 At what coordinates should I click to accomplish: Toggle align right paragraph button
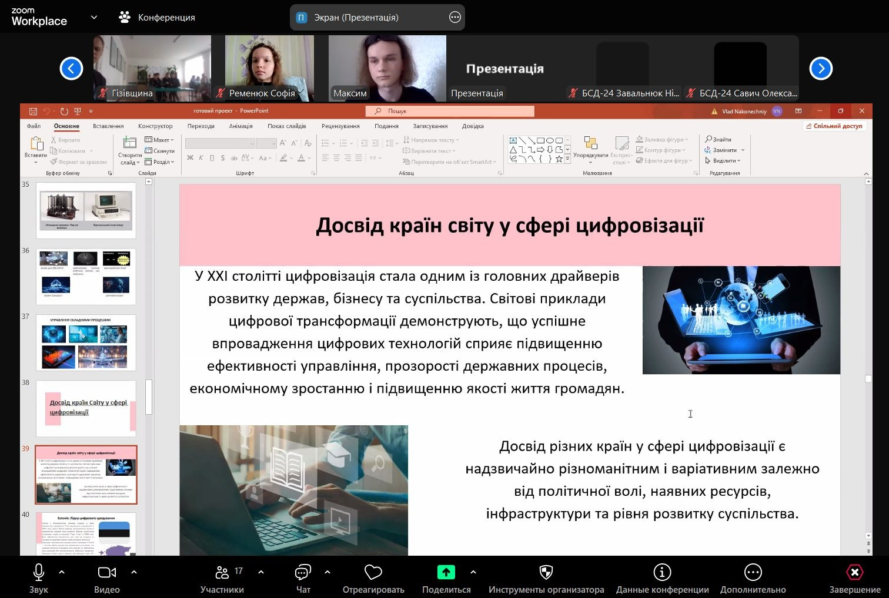(x=347, y=158)
